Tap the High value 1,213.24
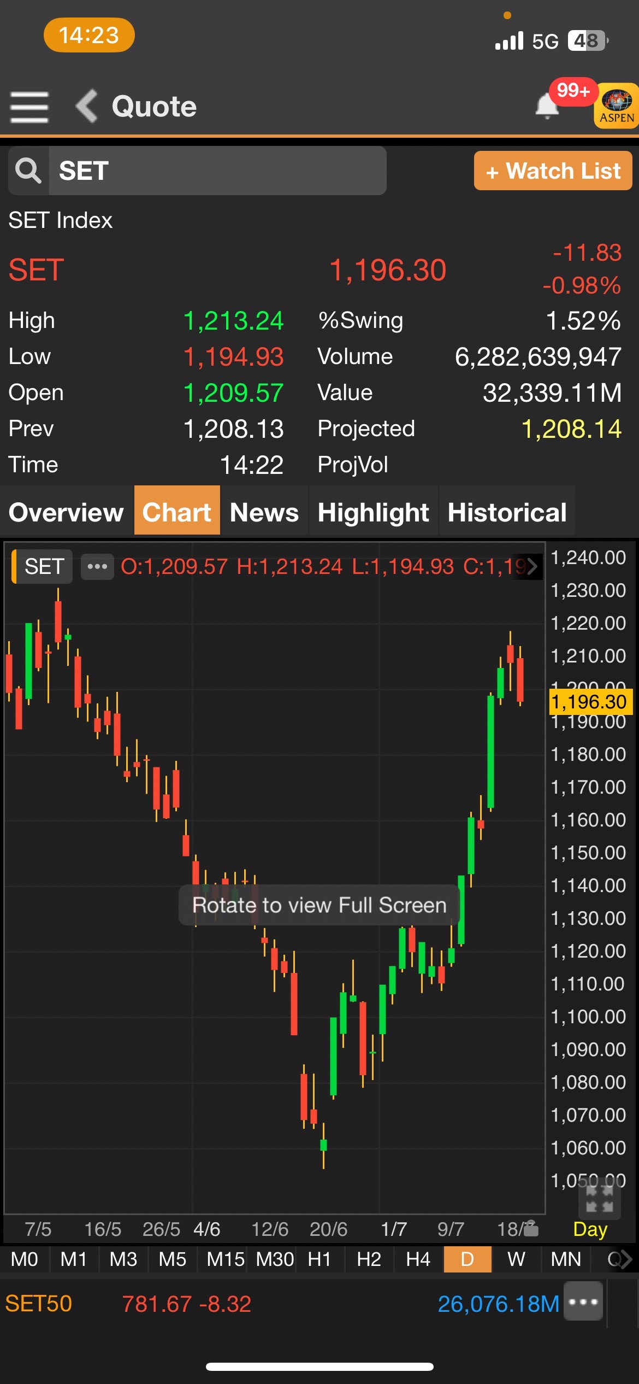 click(x=233, y=321)
